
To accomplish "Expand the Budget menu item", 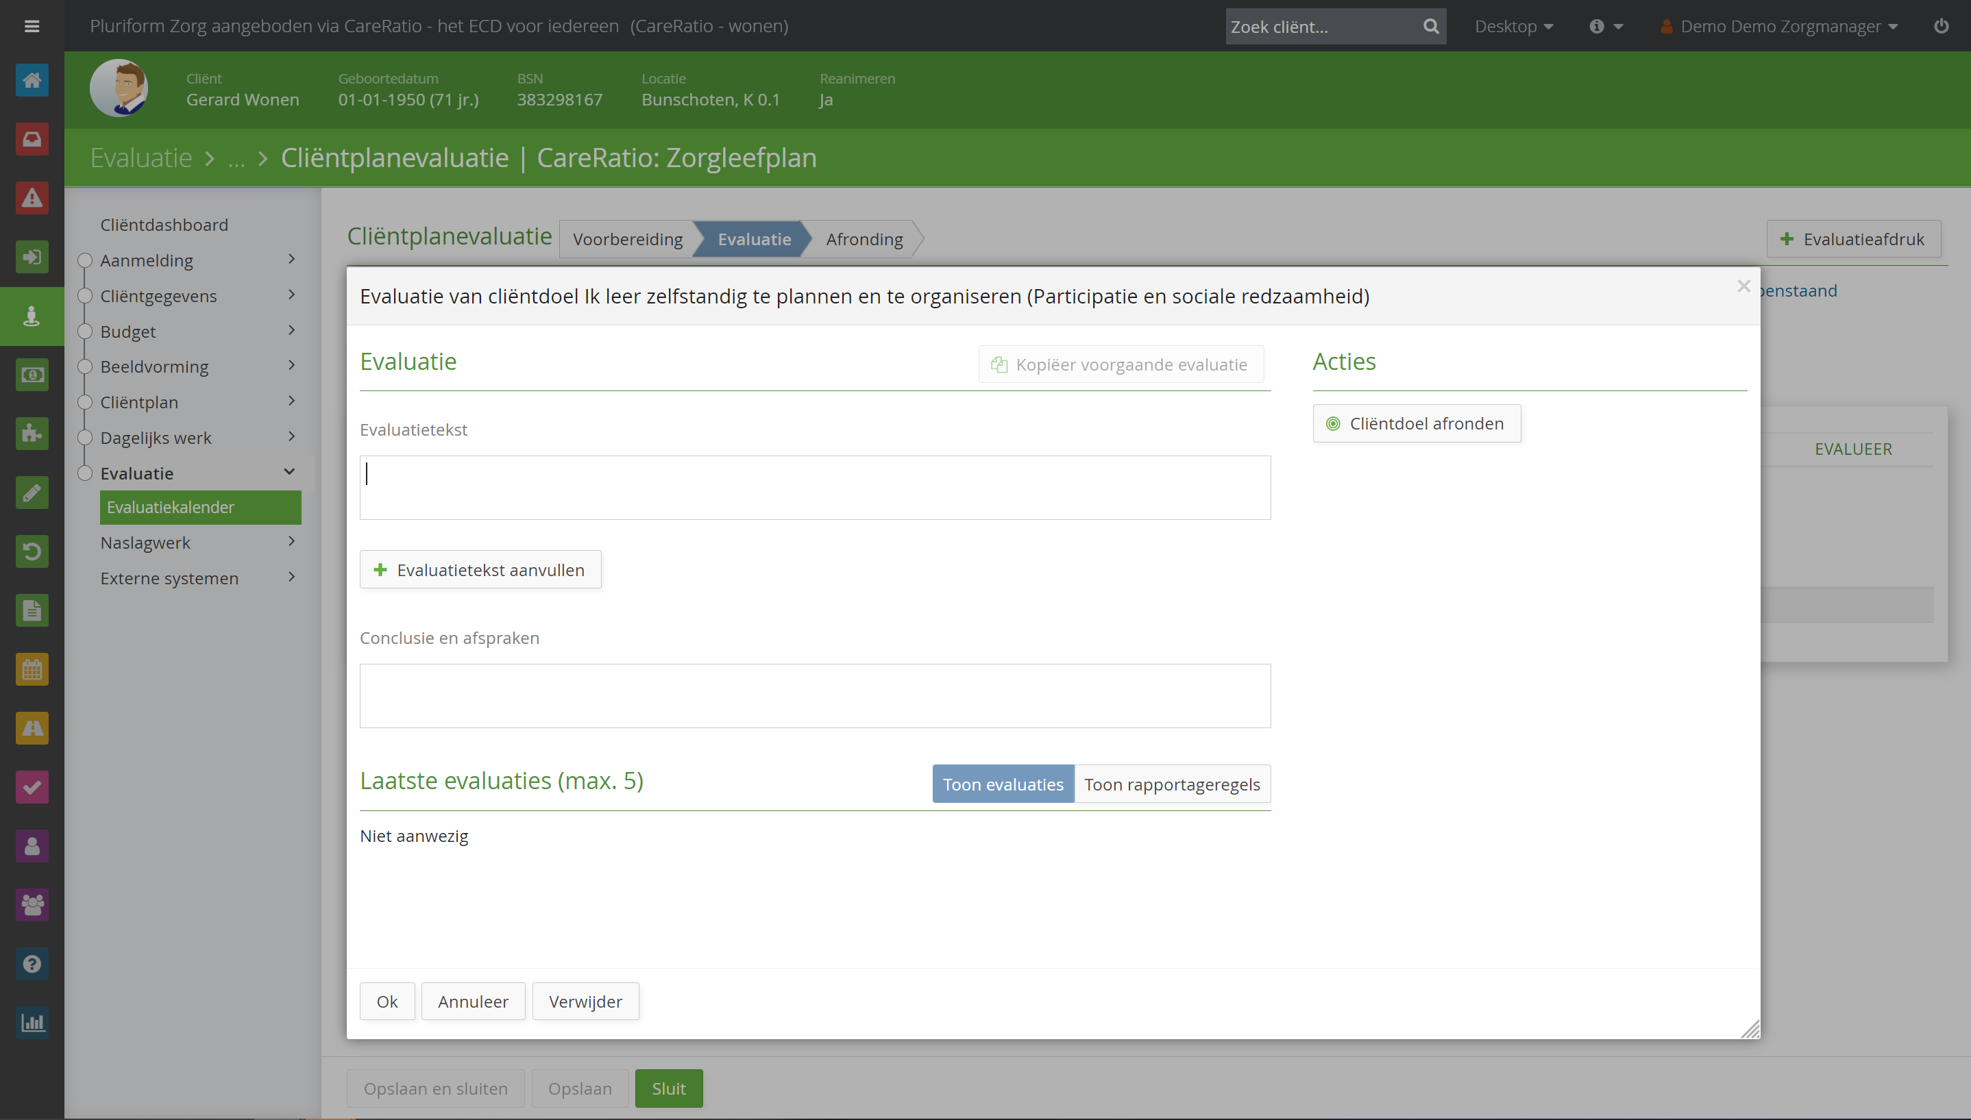I will pos(197,332).
